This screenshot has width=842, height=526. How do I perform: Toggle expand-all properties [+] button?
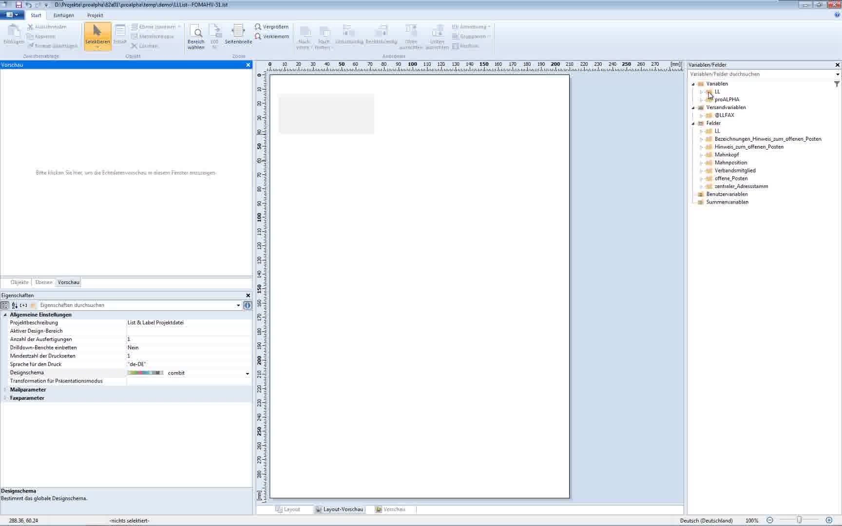[x=23, y=305]
